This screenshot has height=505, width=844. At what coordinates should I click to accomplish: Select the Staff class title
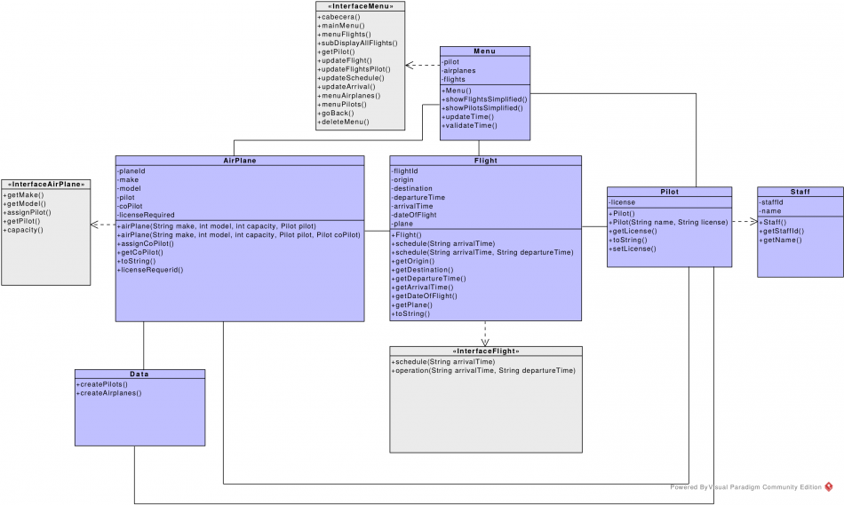tap(800, 192)
